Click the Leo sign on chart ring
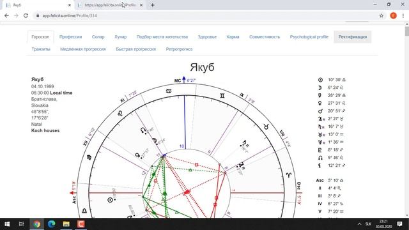Viewport: 409px width, 230px height. coord(120,114)
